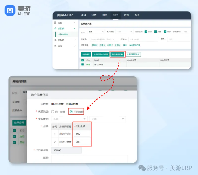Click the green 批量设置 button in top toolbar
The image size is (198, 175).
tap(86, 54)
